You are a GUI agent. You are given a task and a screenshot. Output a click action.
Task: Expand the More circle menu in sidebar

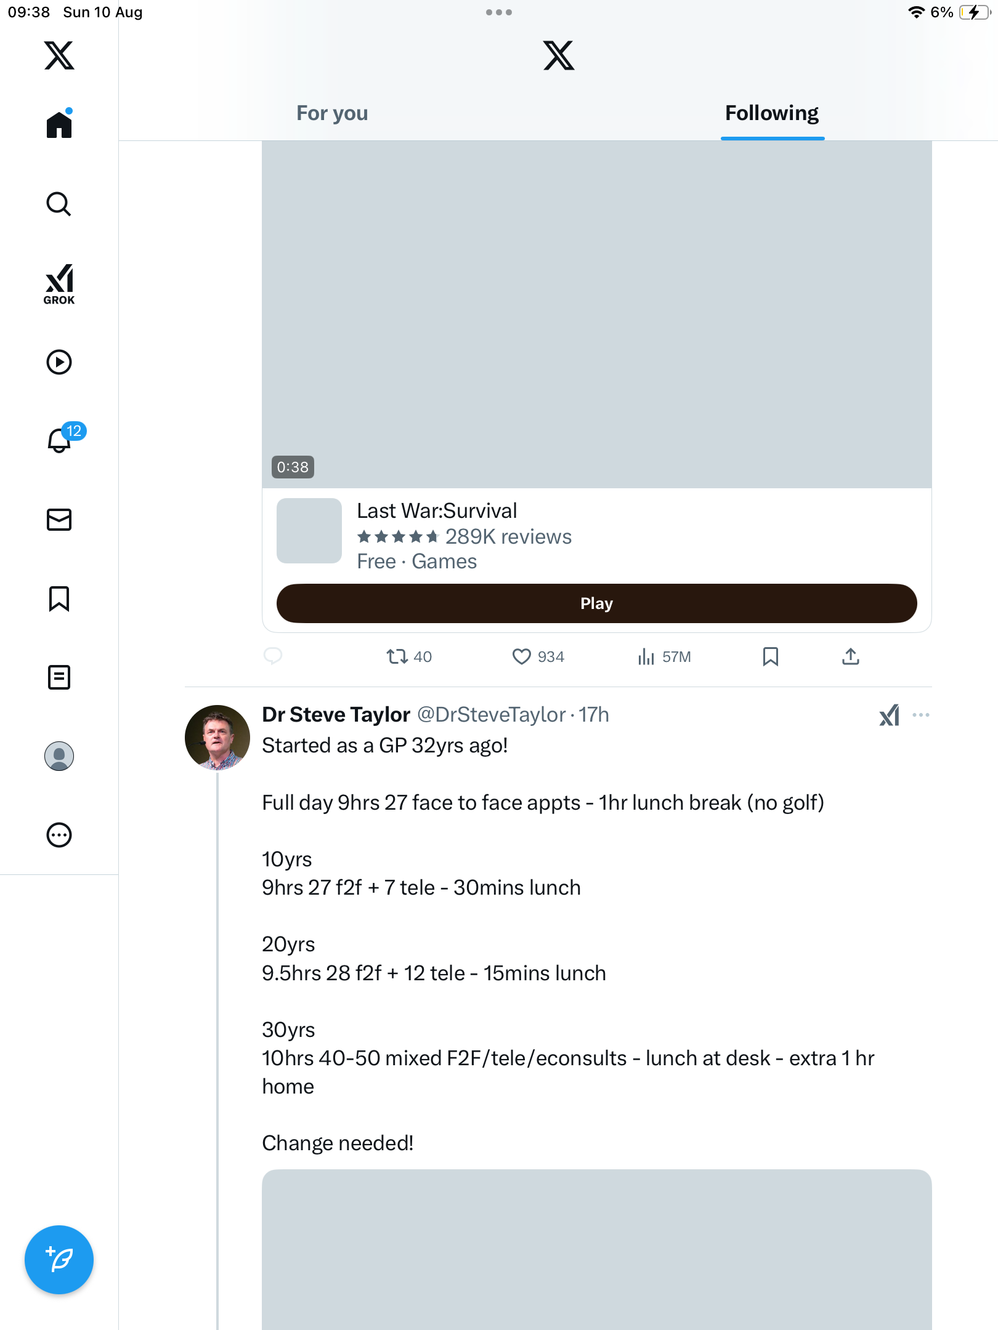pyautogui.click(x=59, y=835)
